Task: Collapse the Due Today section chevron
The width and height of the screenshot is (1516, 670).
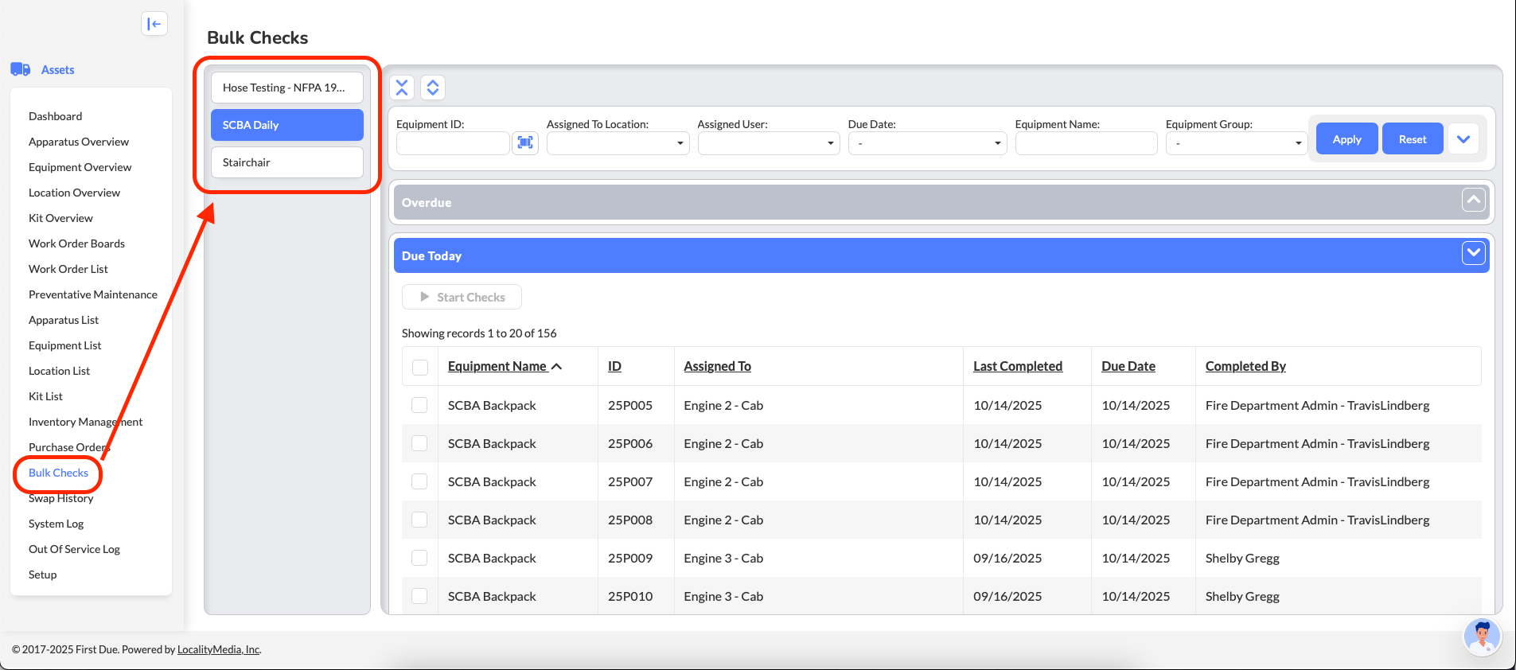Action: (x=1473, y=253)
